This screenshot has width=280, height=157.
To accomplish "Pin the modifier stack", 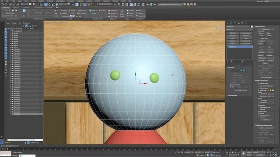I will coord(227,61).
